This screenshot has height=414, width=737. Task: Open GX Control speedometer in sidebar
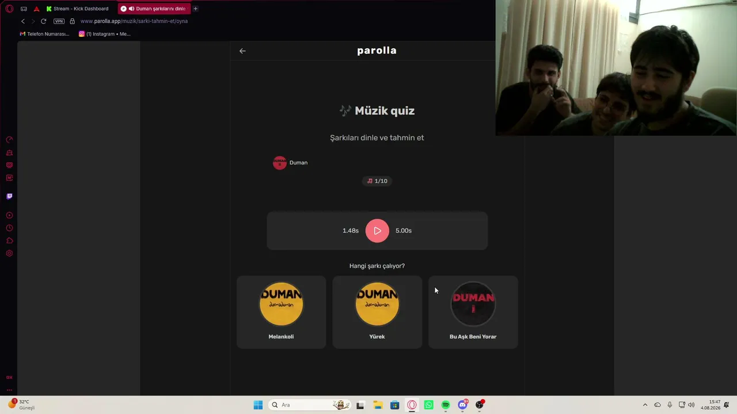[x=9, y=140]
